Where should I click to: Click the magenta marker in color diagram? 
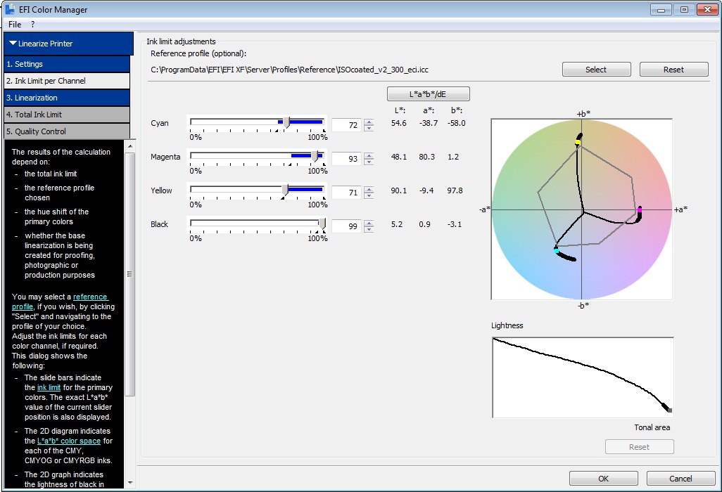click(640, 210)
